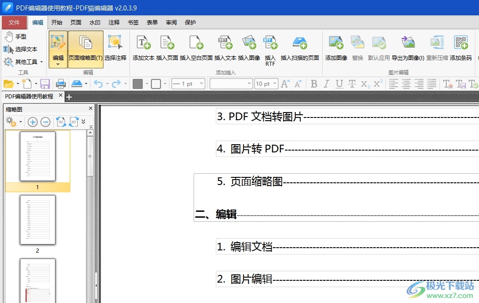Click Export as Image (导出为图像) icon

pyautogui.click(x=408, y=49)
